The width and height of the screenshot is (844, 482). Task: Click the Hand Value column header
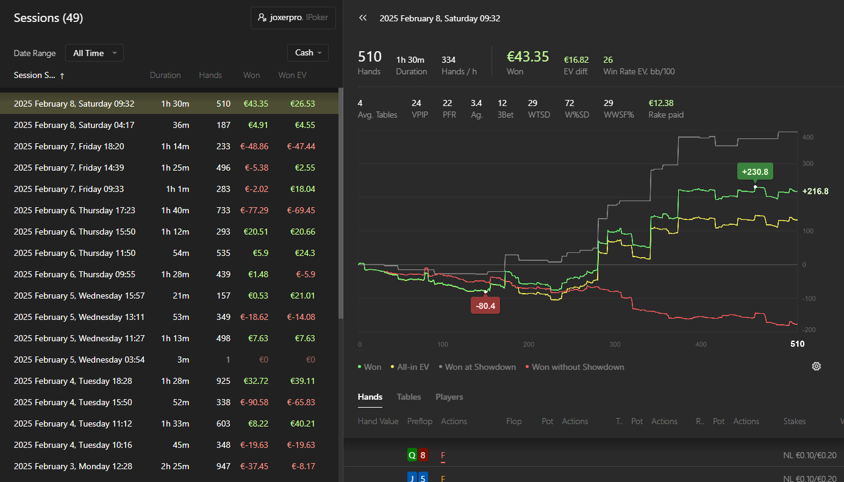pos(378,421)
